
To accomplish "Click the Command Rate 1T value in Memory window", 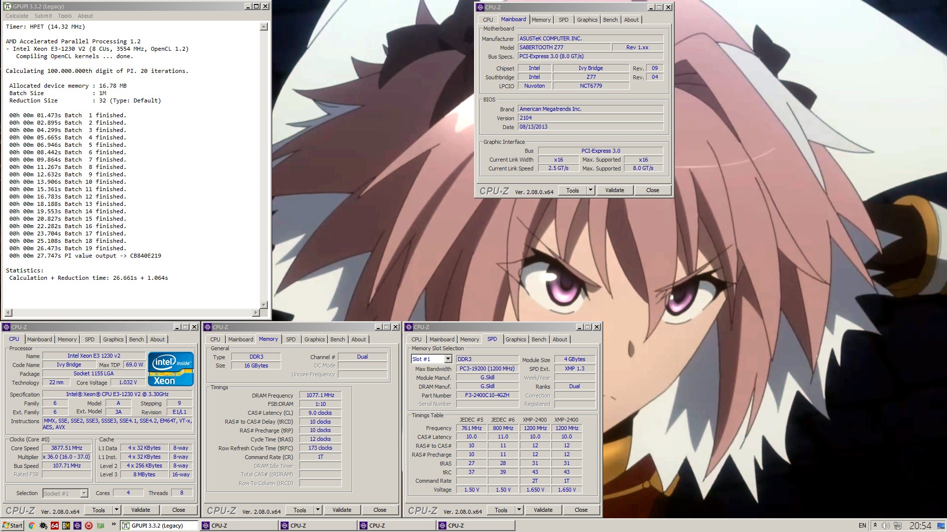I will coord(320,457).
